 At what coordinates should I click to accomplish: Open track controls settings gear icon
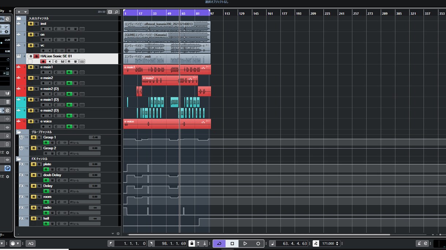tap(118, 234)
